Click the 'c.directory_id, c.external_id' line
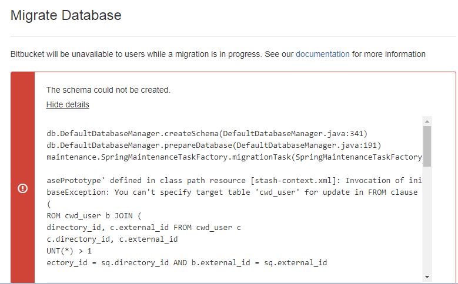 click(112, 239)
